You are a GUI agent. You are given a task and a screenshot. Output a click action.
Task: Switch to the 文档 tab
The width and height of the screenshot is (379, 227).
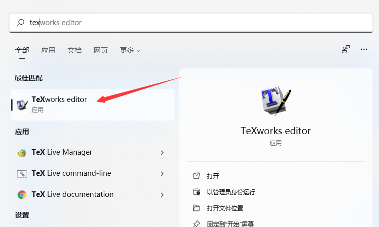pyautogui.click(x=74, y=50)
